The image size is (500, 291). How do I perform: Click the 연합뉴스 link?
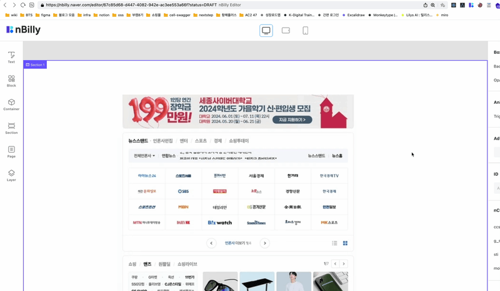[x=169, y=156]
